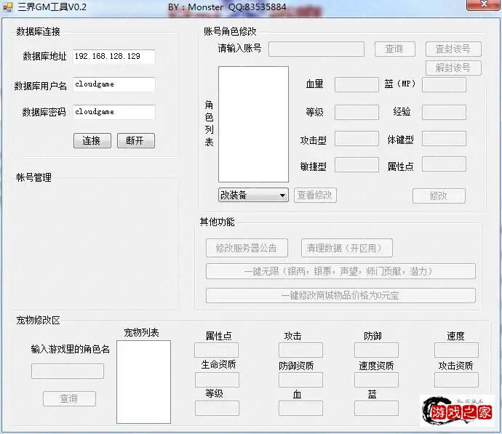Screen dimensions: 502x434
Task: Select the 宠物列表 list box
Action: coord(143,382)
